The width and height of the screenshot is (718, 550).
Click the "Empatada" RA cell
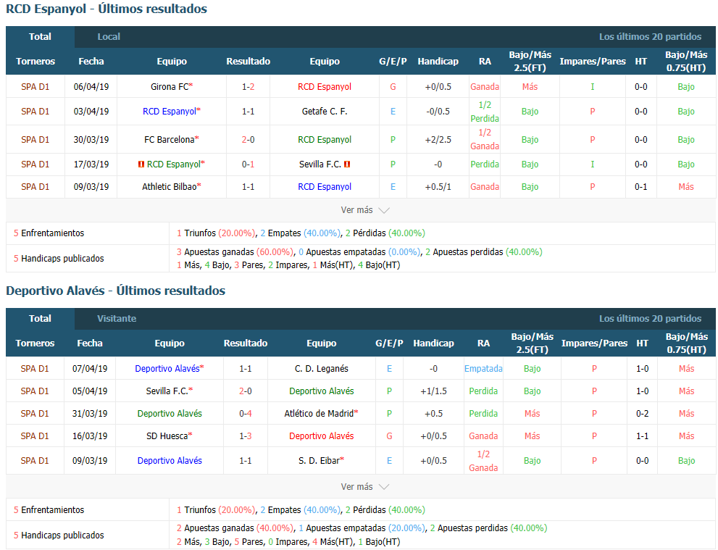point(483,369)
